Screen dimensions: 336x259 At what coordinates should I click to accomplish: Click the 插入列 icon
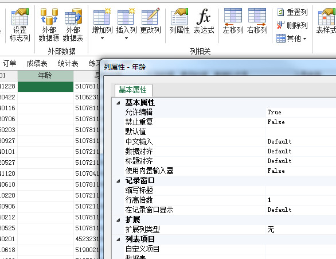[126, 17]
